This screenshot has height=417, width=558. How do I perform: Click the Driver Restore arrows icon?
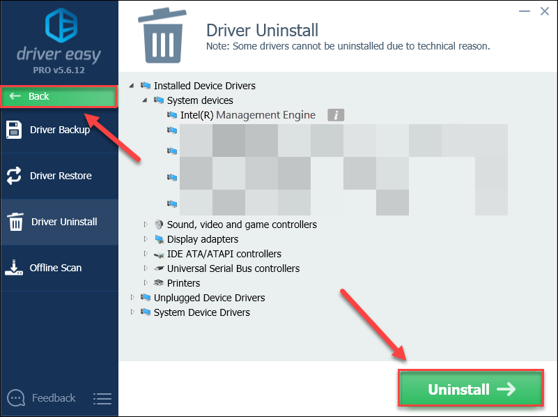coord(14,176)
